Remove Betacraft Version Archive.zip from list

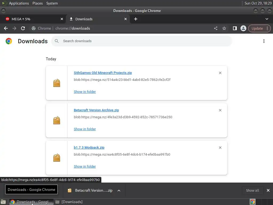click(220, 110)
